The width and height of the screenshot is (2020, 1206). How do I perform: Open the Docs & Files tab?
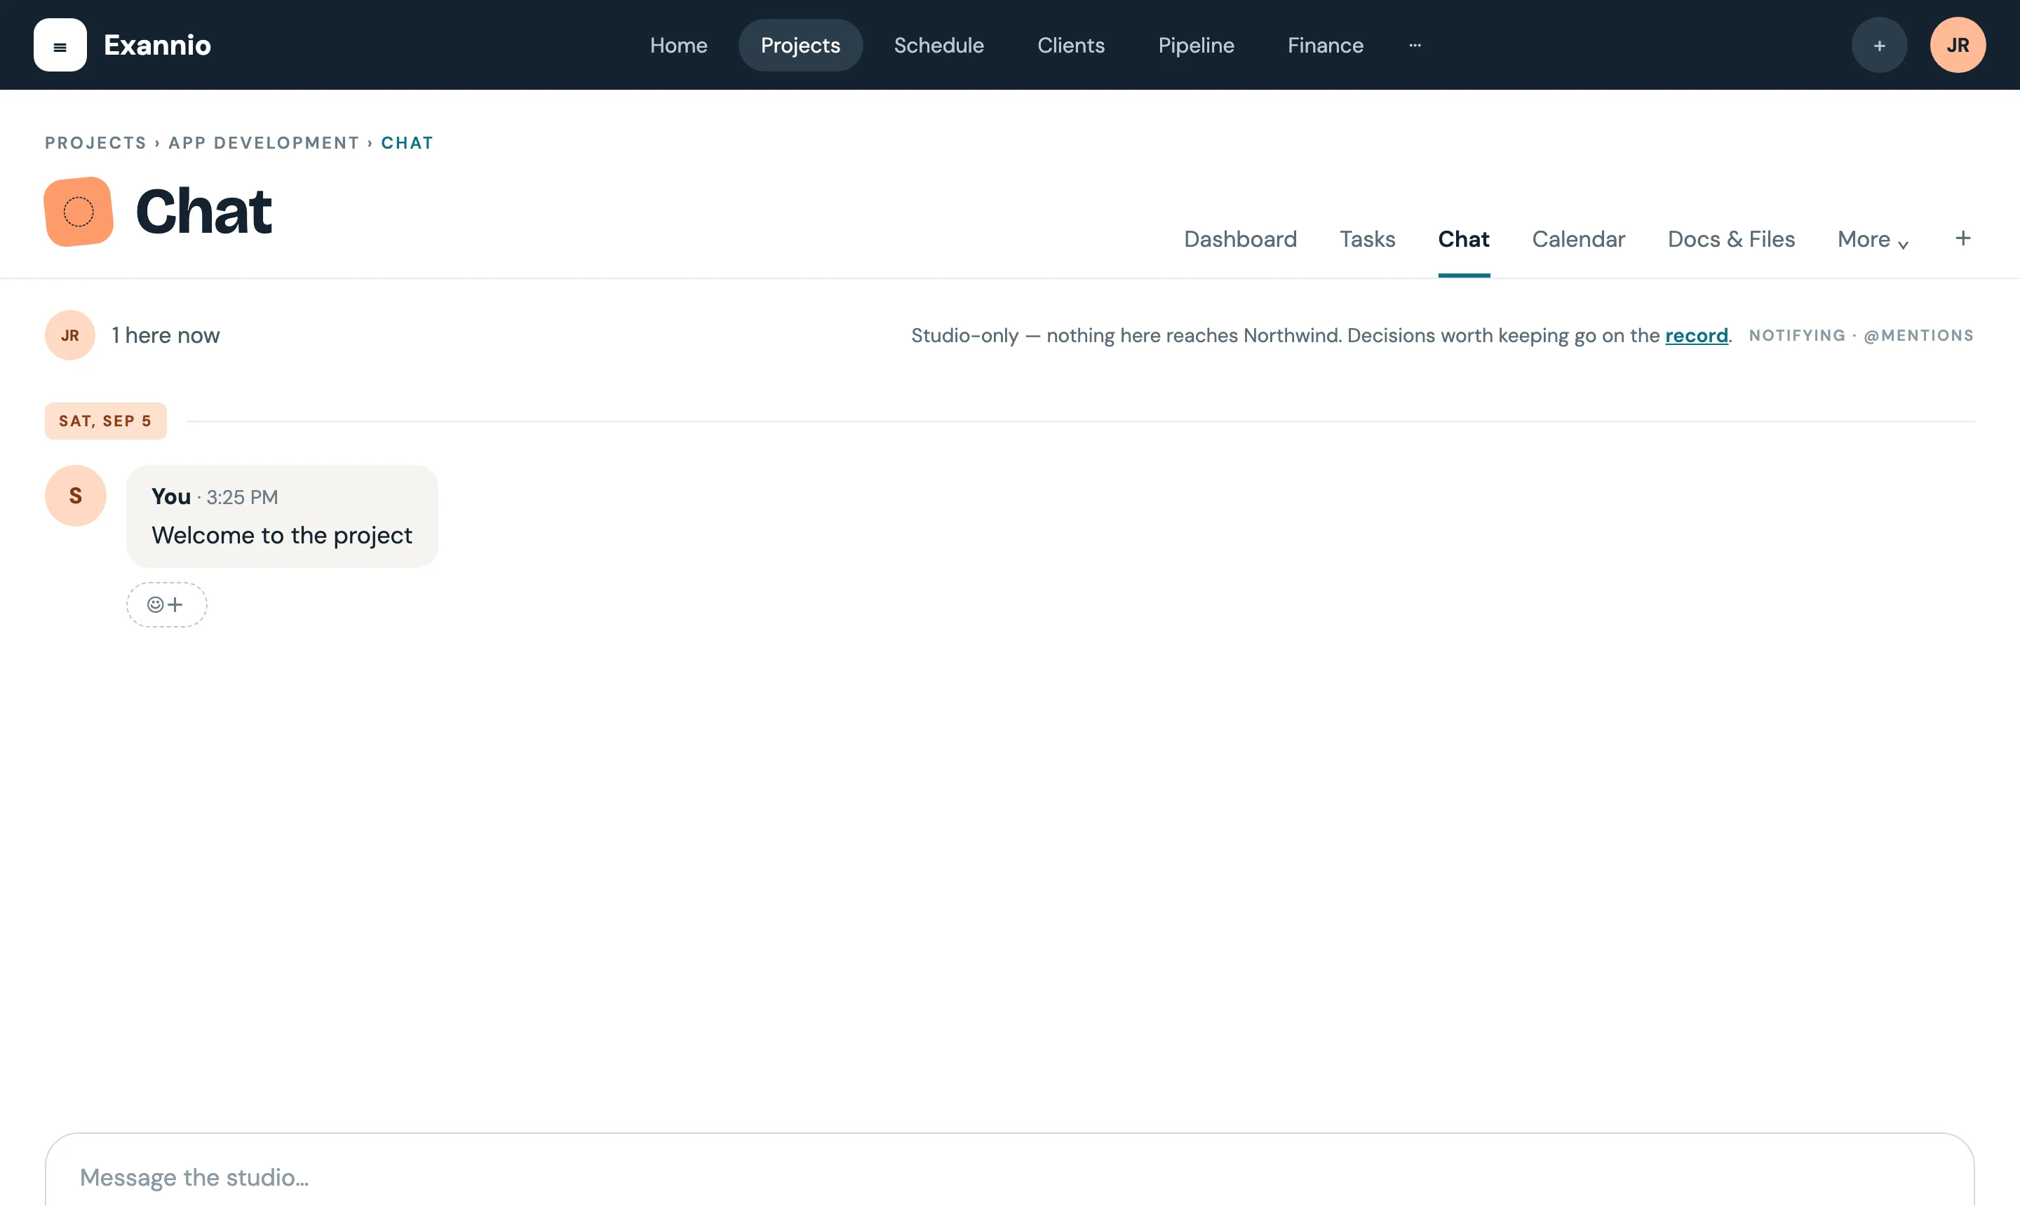point(1730,239)
